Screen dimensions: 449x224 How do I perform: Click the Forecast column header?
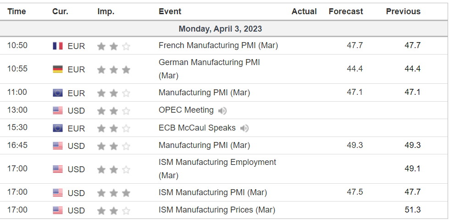coord(346,11)
